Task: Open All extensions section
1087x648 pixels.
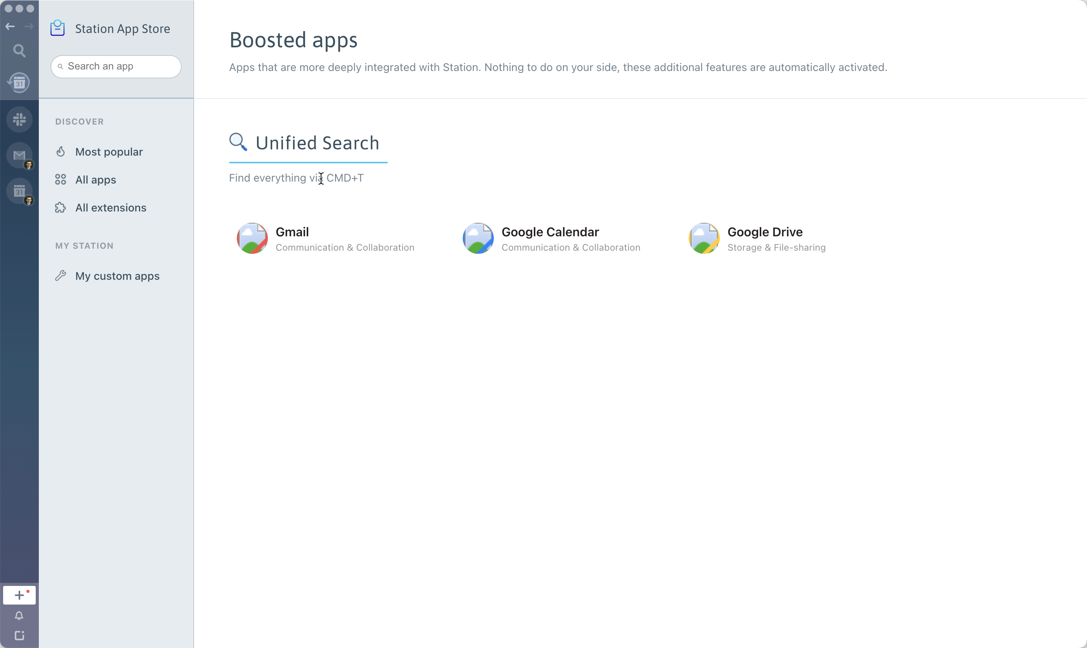Action: (111, 208)
